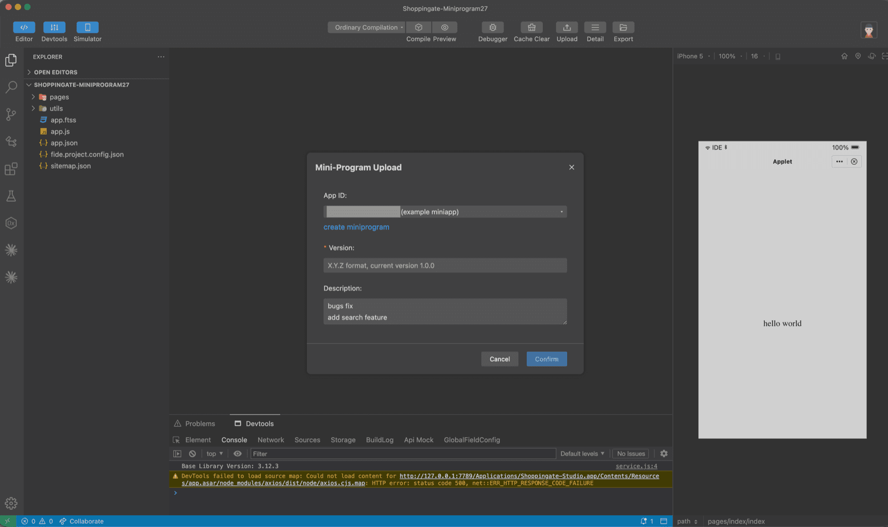Open the Console devtools tab
The width and height of the screenshot is (888, 527).
pos(234,440)
